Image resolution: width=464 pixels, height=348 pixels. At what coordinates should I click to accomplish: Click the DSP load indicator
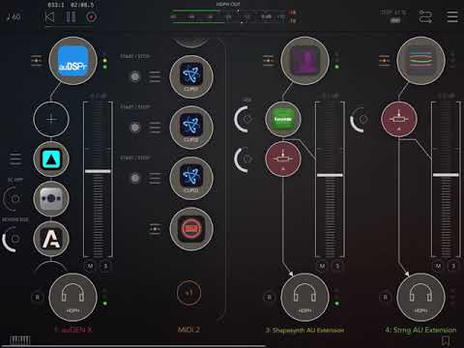click(x=394, y=16)
